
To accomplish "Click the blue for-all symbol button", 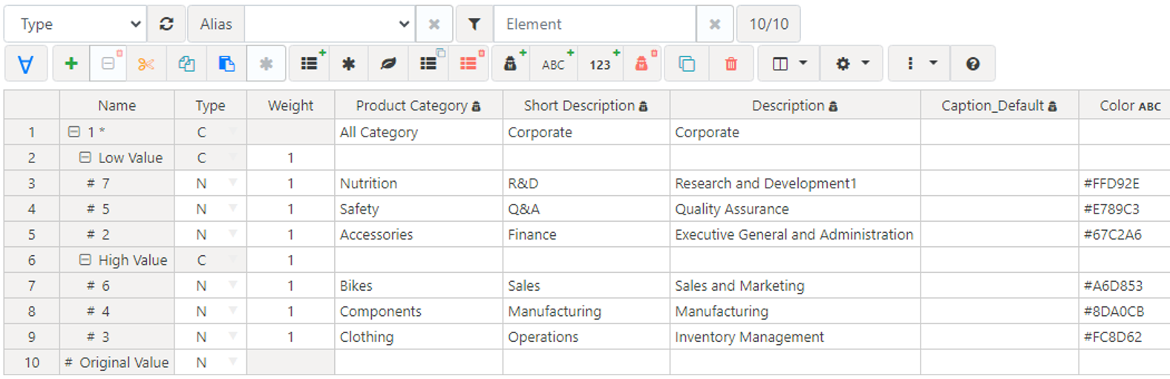I will [26, 64].
